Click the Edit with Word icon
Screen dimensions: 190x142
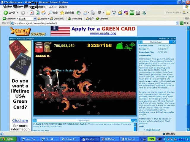pos(99,13)
